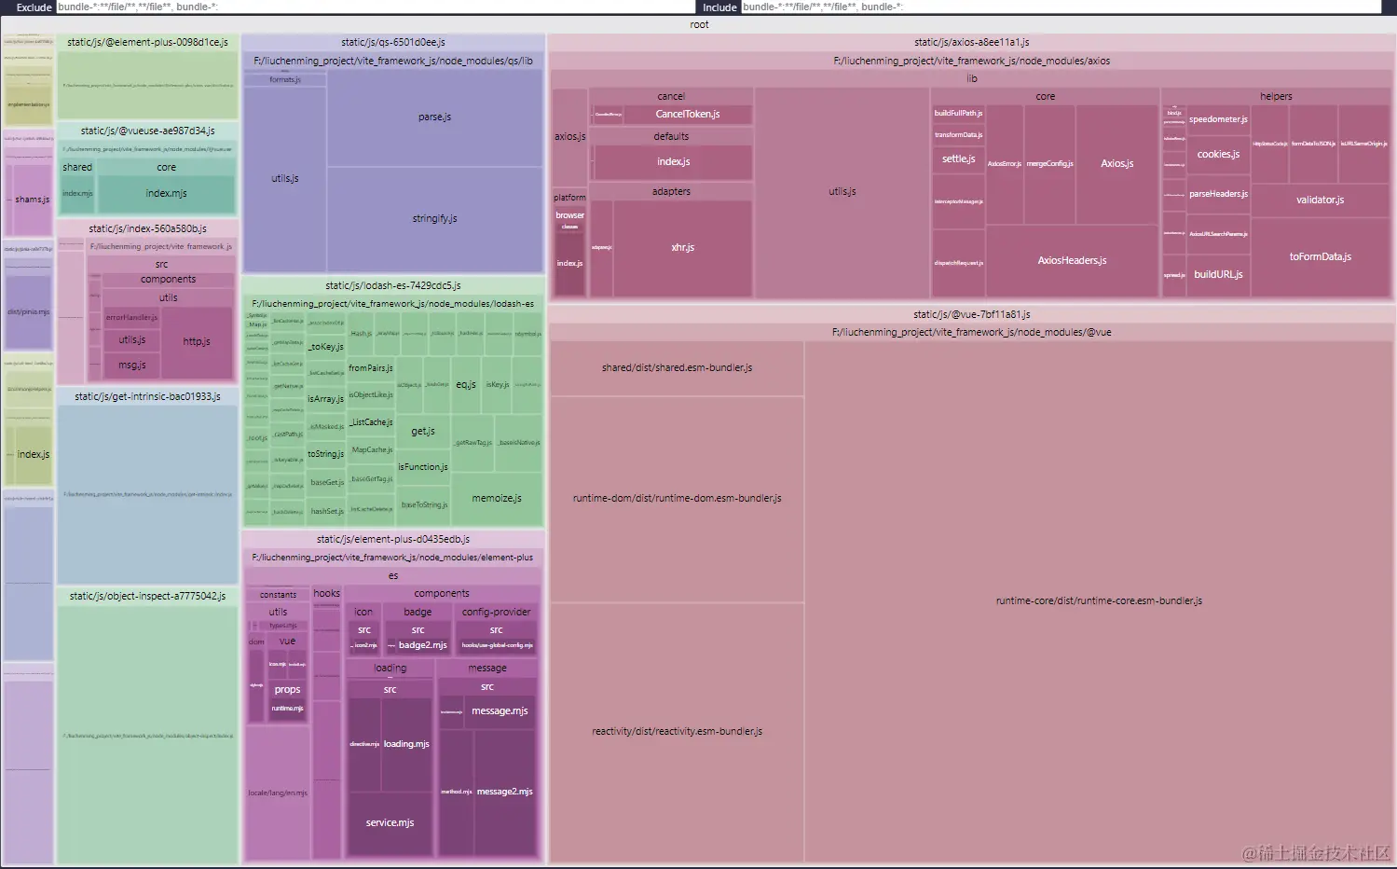Viewport: 1397px width, 869px height.
Task: Select the static/js/@element-plus-0098d1ce.js bundle header
Action: (147, 42)
